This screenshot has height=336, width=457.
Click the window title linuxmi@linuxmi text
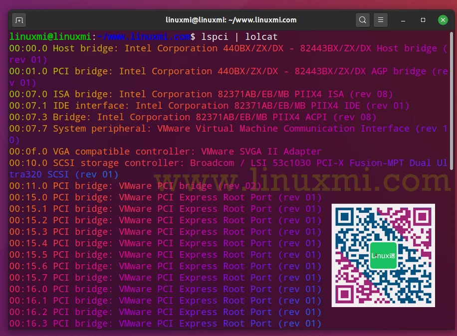click(x=231, y=20)
